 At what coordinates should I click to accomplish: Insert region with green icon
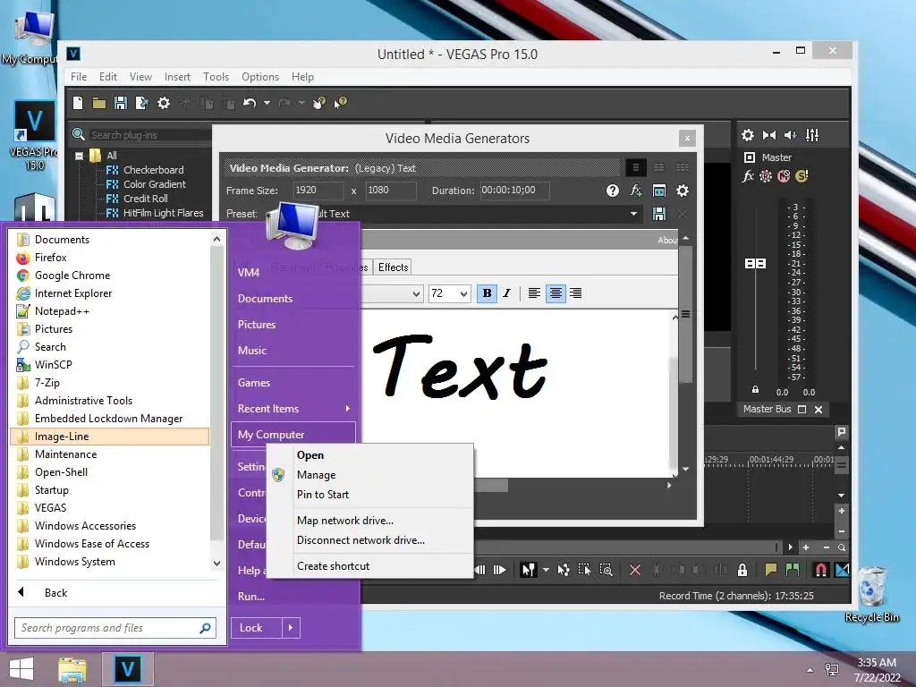point(793,570)
